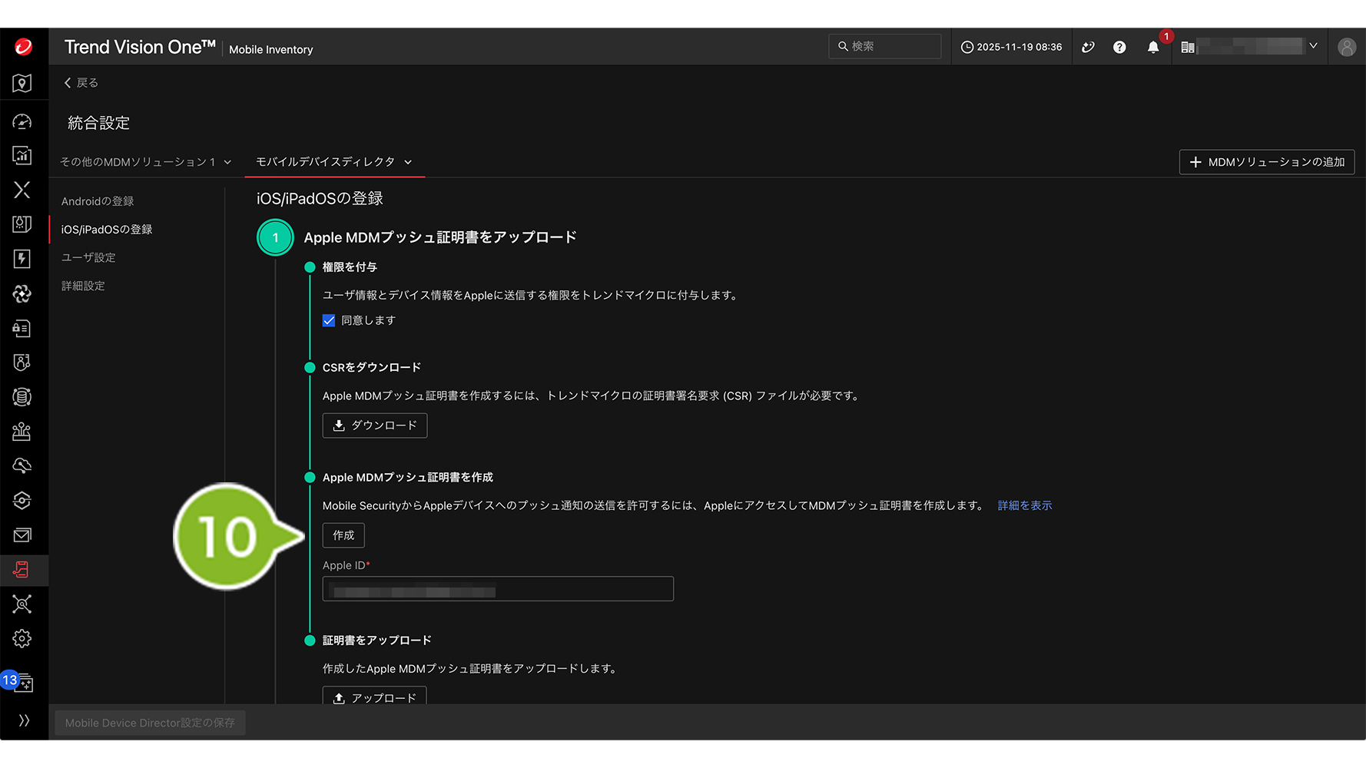The image size is (1366, 768).
Task: Click the 詳細を表示 link
Action: [x=1024, y=505]
